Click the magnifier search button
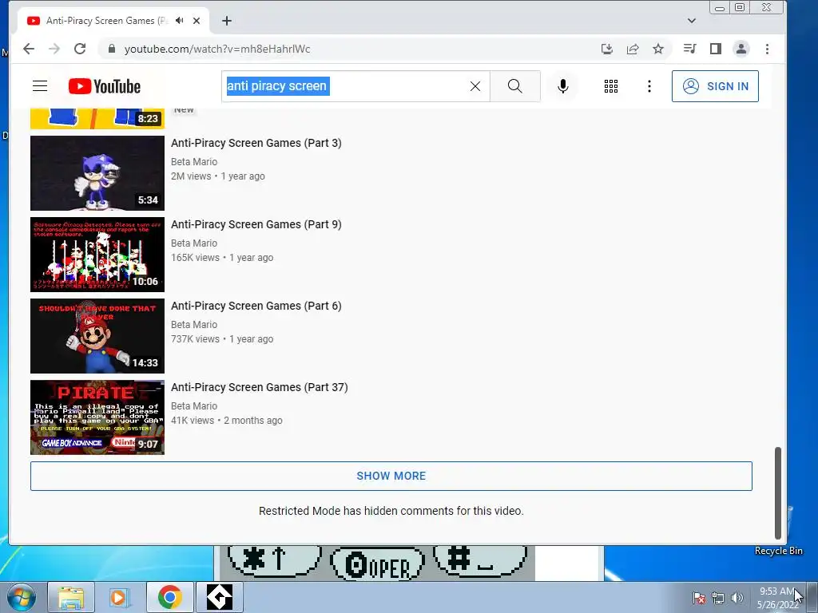This screenshot has height=613, width=818. 515,86
